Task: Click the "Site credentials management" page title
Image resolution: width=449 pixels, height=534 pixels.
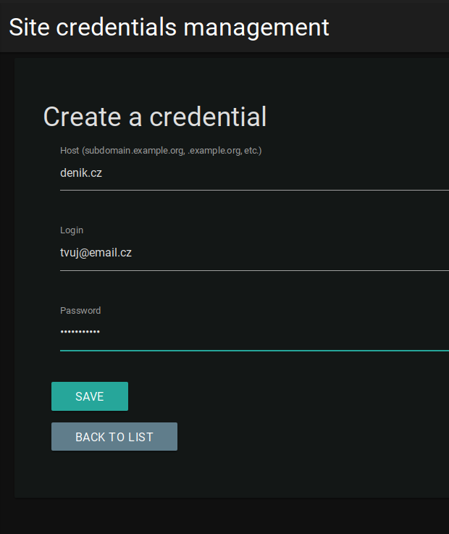Action: 169,27
